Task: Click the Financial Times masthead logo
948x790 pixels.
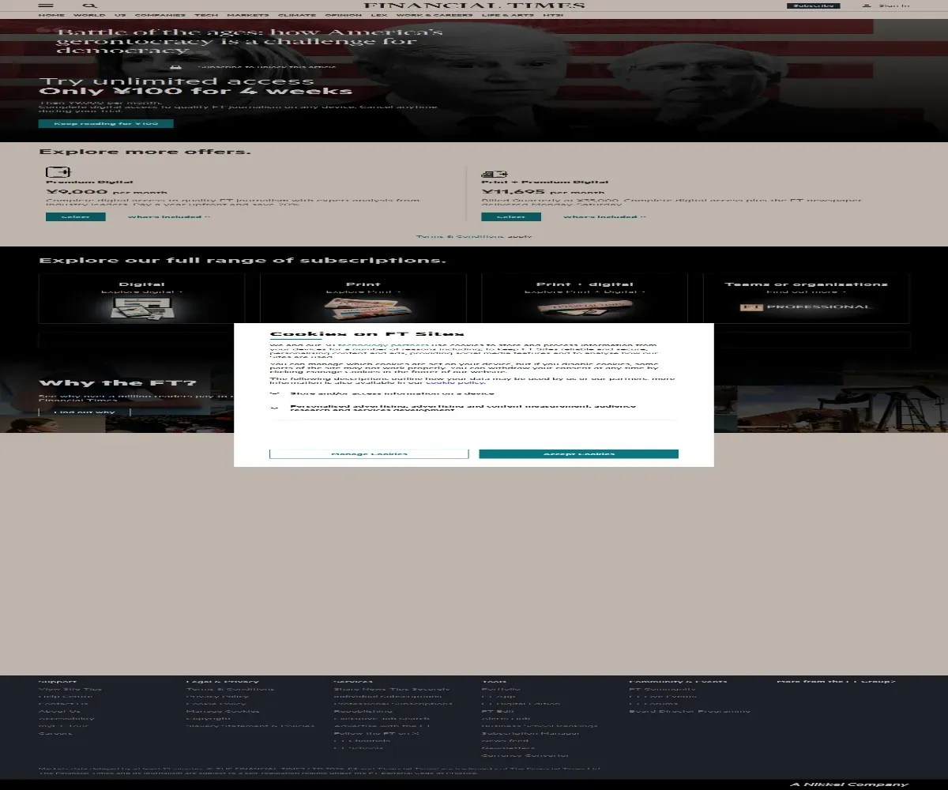Action: (x=474, y=6)
